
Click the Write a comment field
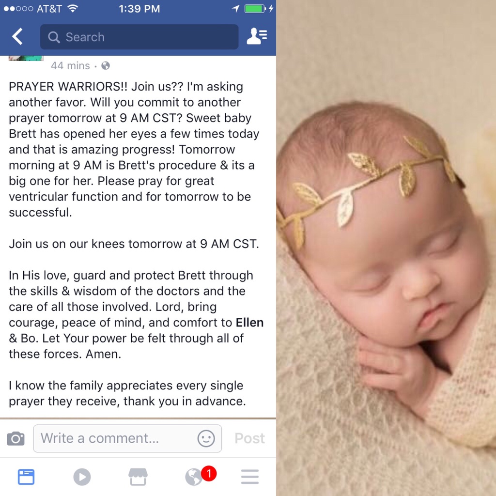(127, 438)
